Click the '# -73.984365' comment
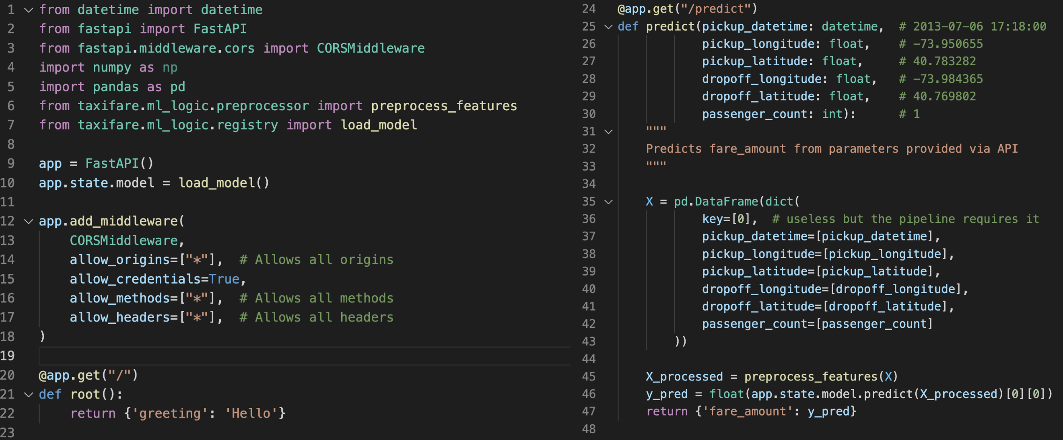This screenshot has height=440, width=1063. pyautogui.click(x=941, y=79)
